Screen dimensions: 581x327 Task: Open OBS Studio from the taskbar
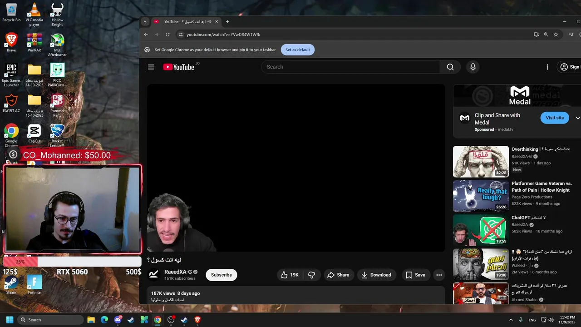click(171, 320)
